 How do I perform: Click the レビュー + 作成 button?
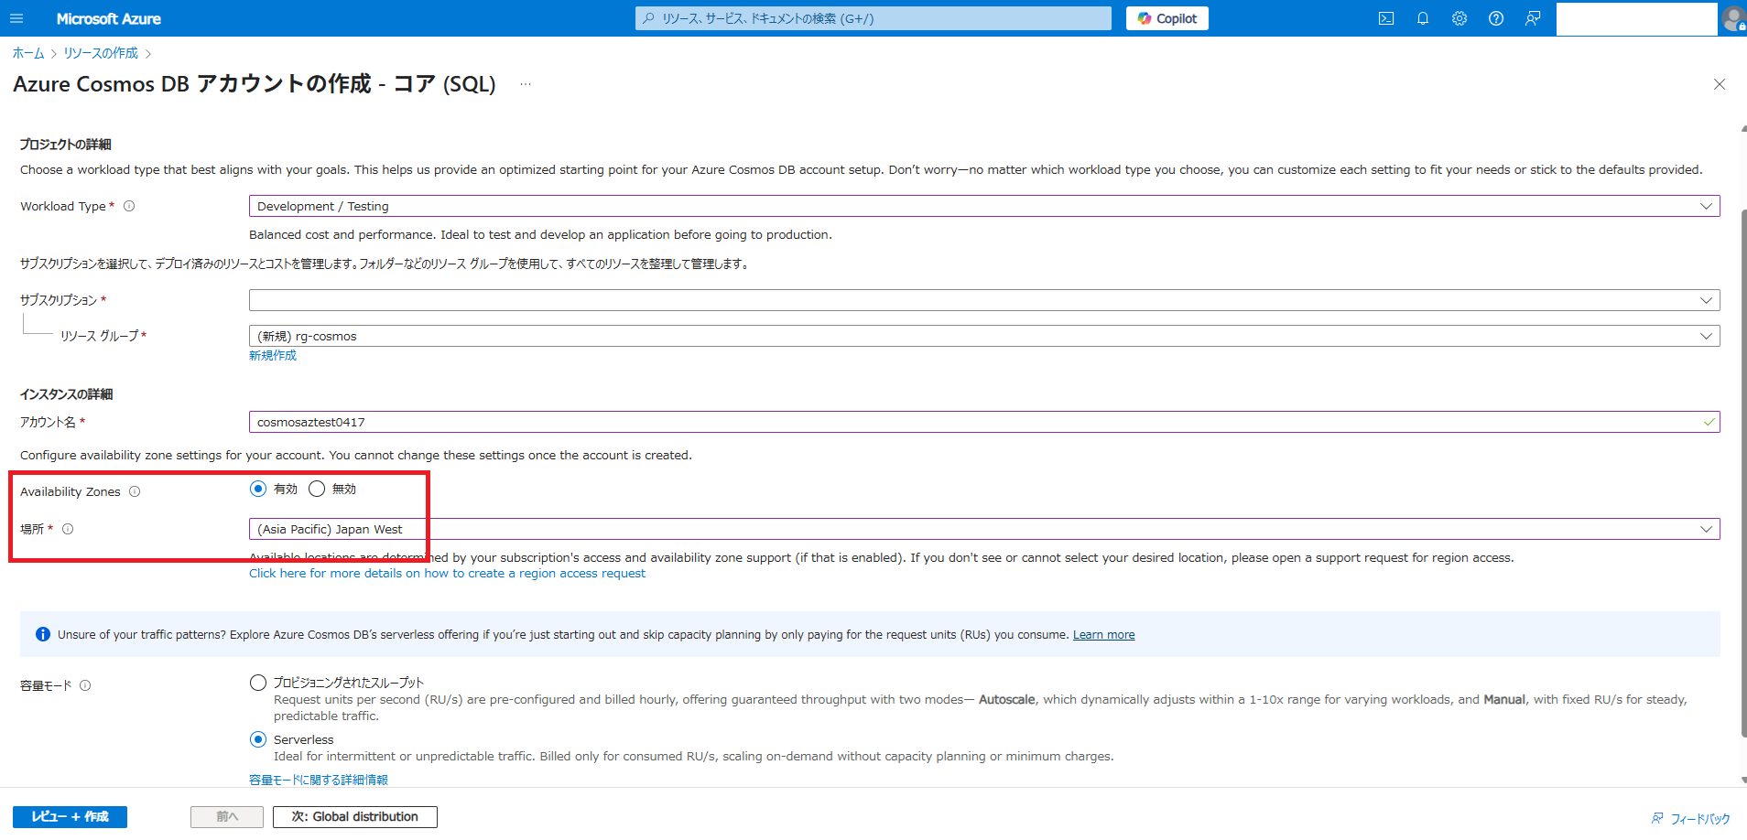coord(70,816)
